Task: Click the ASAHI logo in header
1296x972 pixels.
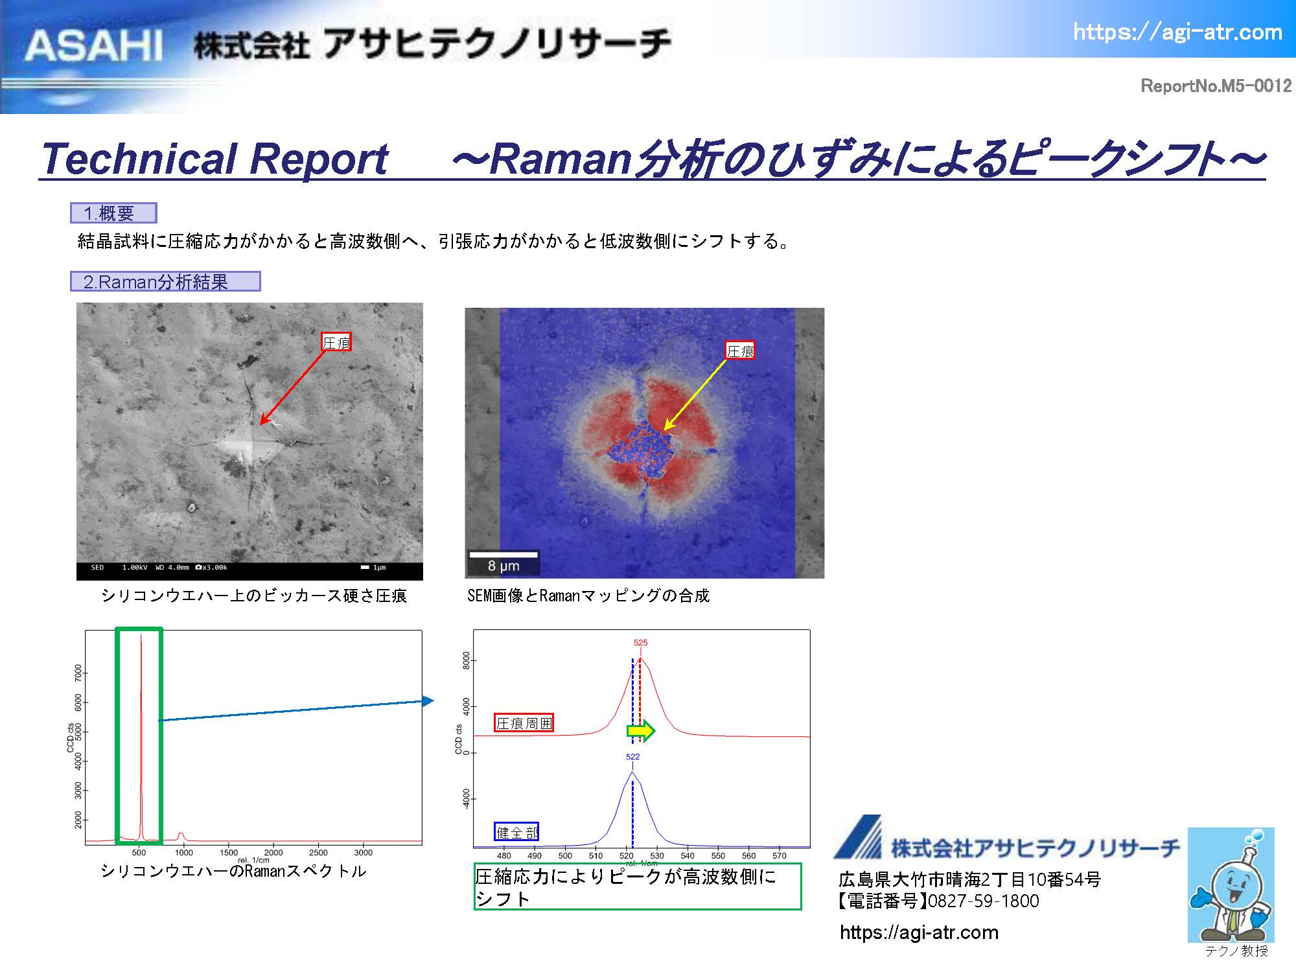Action: coord(93,47)
